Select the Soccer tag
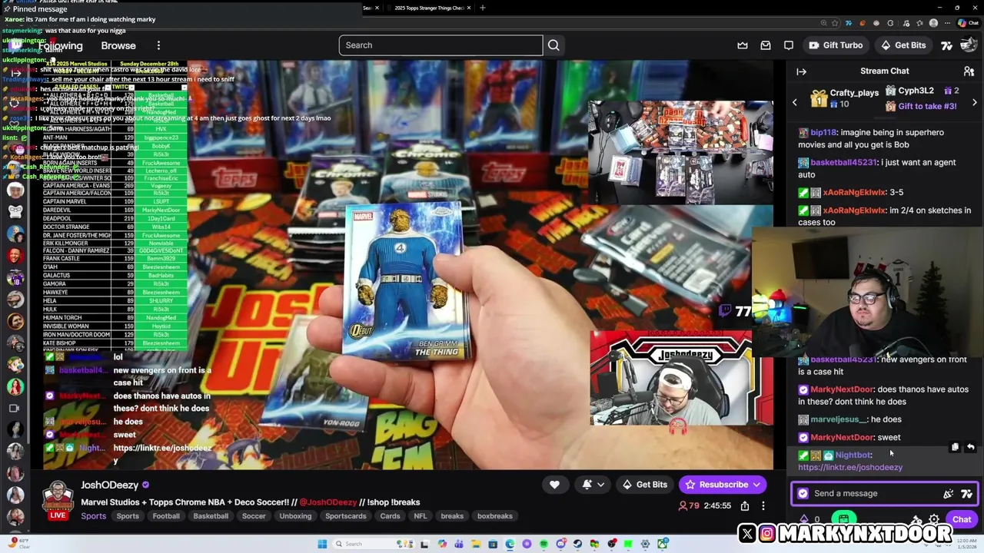 pyautogui.click(x=254, y=516)
